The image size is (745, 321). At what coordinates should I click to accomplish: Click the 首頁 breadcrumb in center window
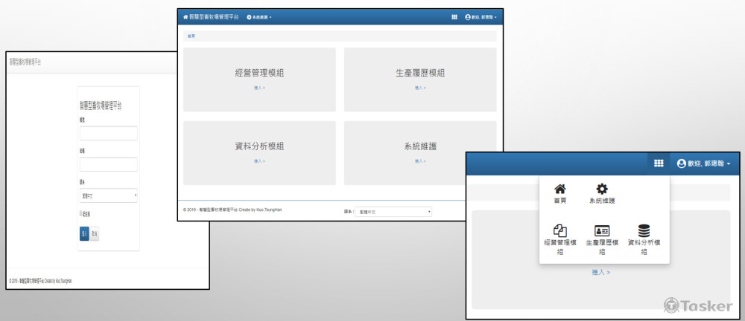pyautogui.click(x=191, y=36)
